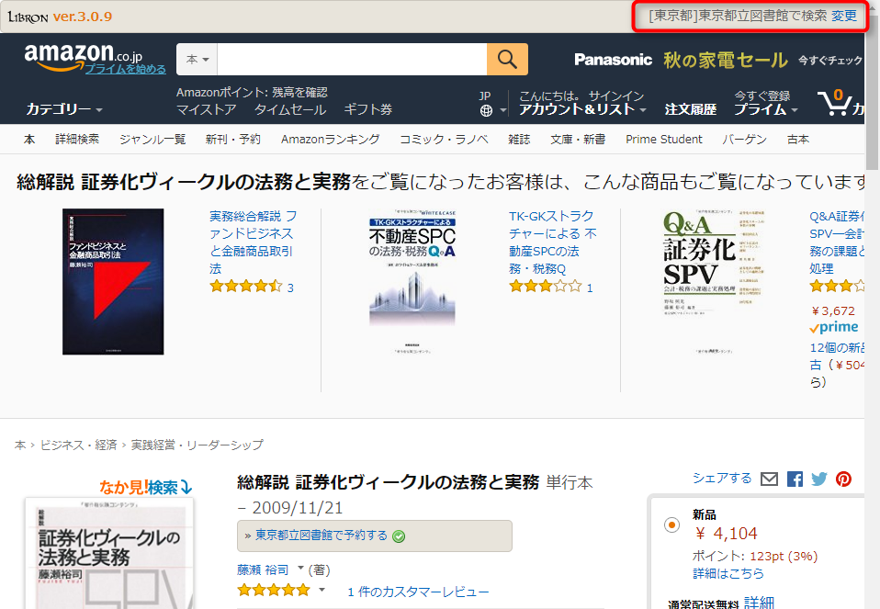Screen dimensions: 880x609
Task: Click the green checkmark beside library reserve link
Action: (399, 536)
